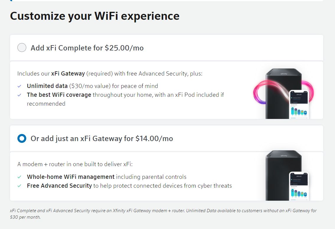The image size is (335, 229).
Task: Click the green checkmark beside Free Advanced Security
Action: click(19, 186)
